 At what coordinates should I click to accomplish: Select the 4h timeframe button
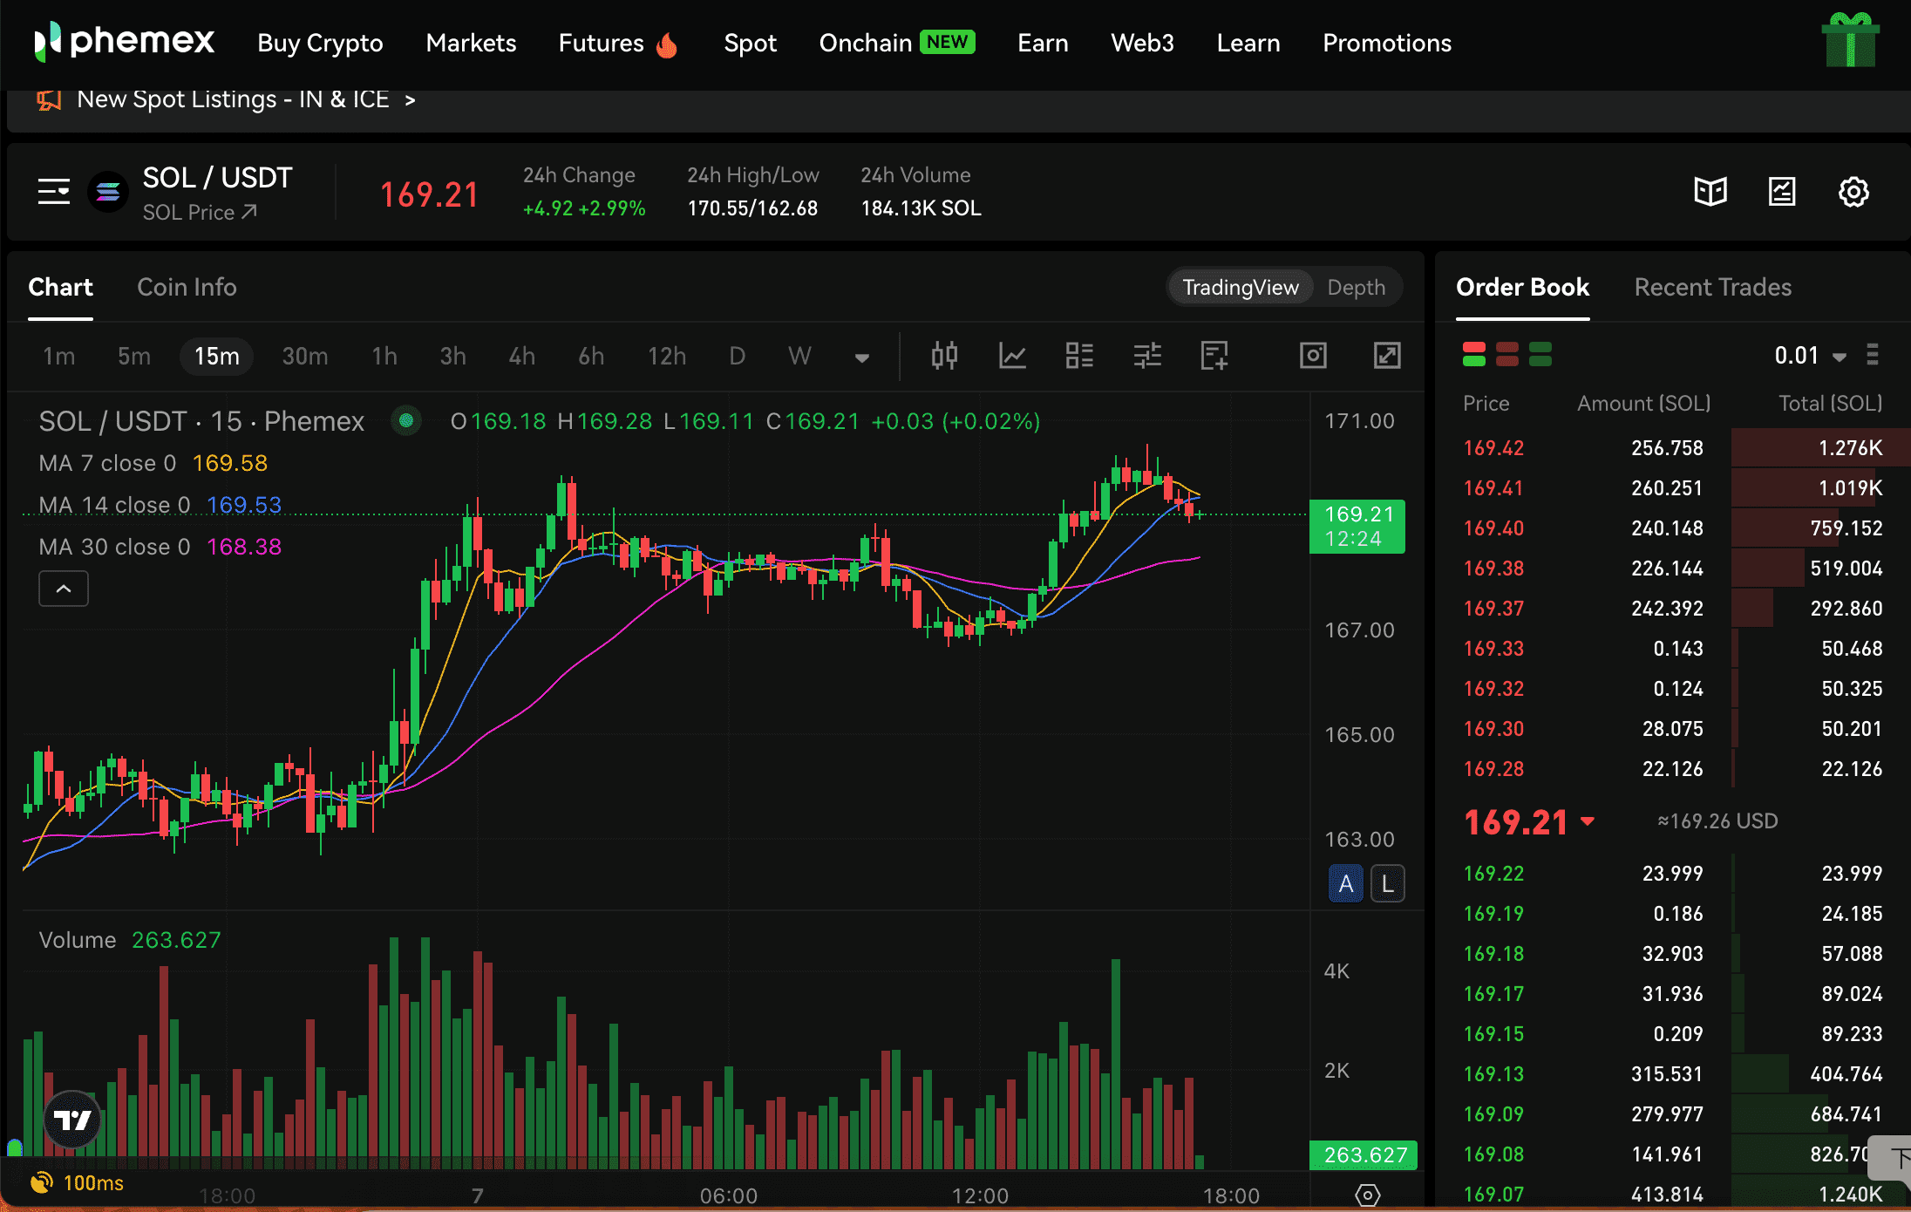(x=521, y=356)
